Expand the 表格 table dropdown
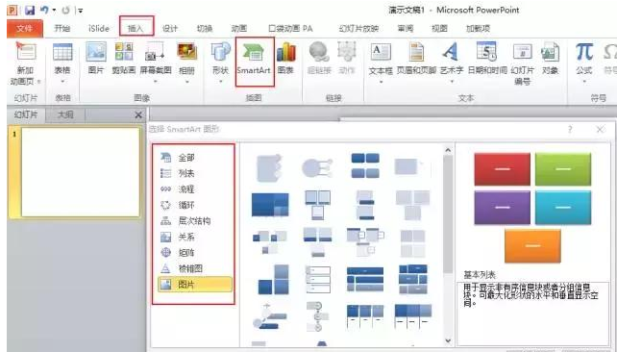Image resolution: width=617 pixels, height=352 pixels. (62, 63)
